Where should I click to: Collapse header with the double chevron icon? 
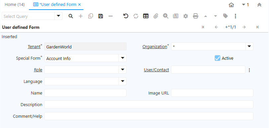(x=259, y=5)
